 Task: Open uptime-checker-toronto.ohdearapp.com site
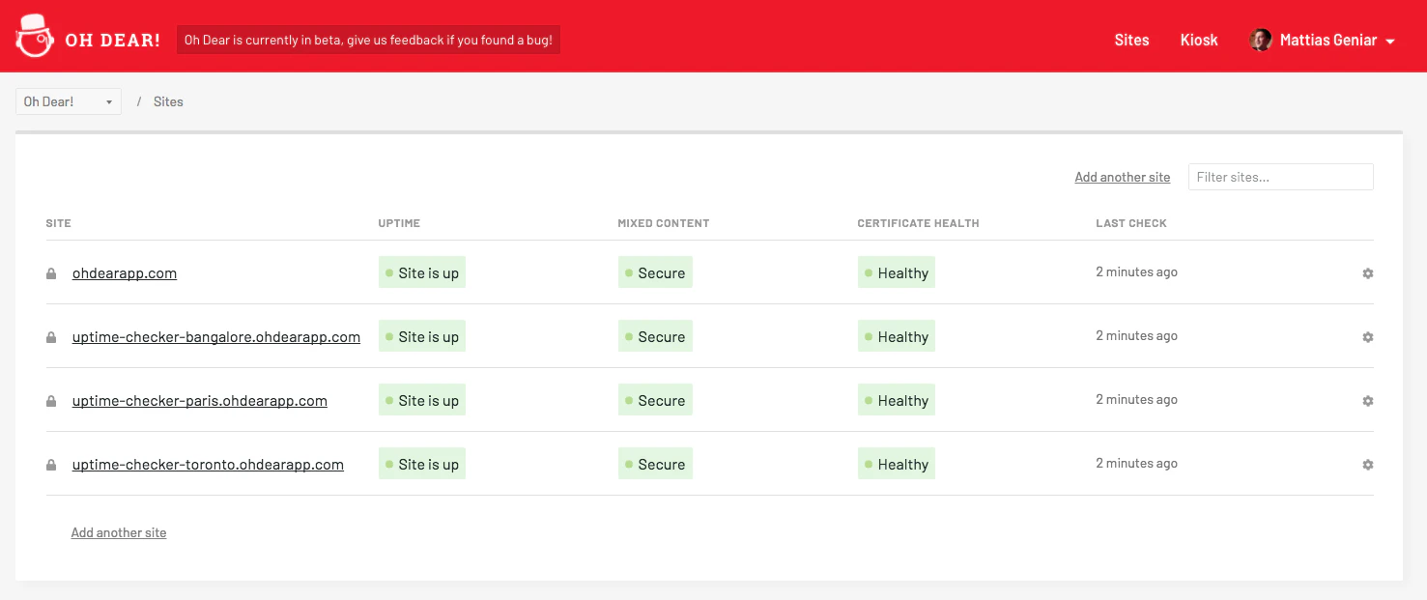pyautogui.click(x=208, y=465)
